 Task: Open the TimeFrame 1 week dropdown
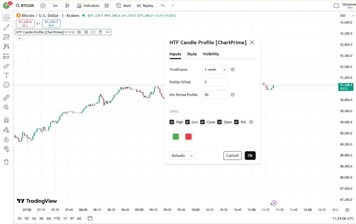[x=215, y=70]
